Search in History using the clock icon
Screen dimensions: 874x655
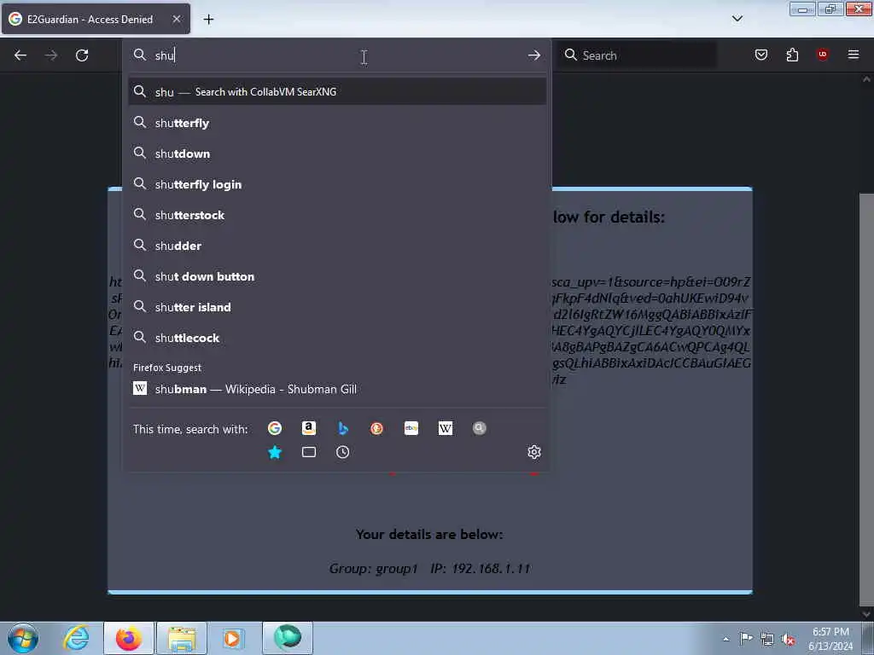click(x=343, y=452)
